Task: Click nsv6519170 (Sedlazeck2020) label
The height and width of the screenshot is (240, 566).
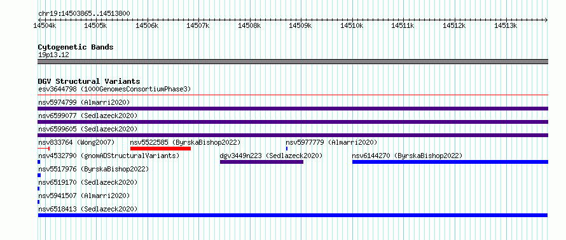Action: pyautogui.click(x=88, y=182)
